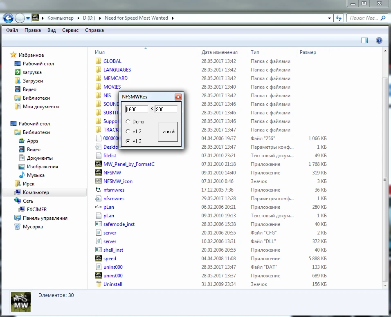Click the Back navigation arrow
Viewport: 391px width, 317px height.
tap(8, 18)
